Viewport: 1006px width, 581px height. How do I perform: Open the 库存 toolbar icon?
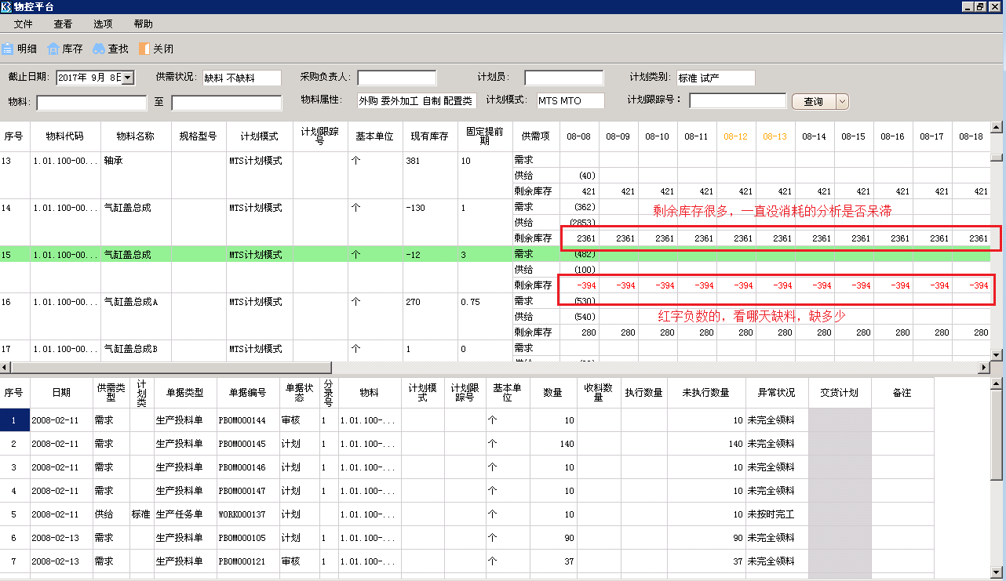tap(53, 49)
